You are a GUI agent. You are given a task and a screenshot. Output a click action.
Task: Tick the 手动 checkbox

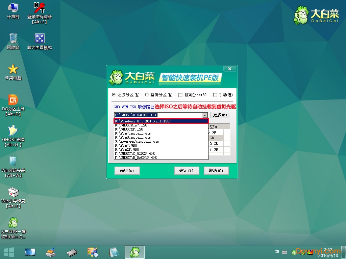pos(215,95)
